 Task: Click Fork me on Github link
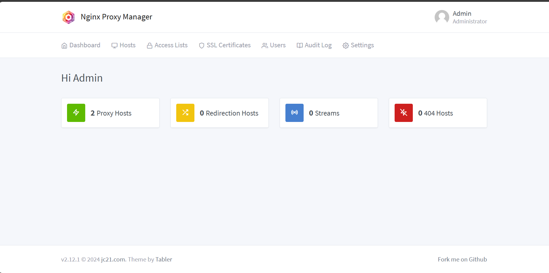pyautogui.click(x=462, y=259)
